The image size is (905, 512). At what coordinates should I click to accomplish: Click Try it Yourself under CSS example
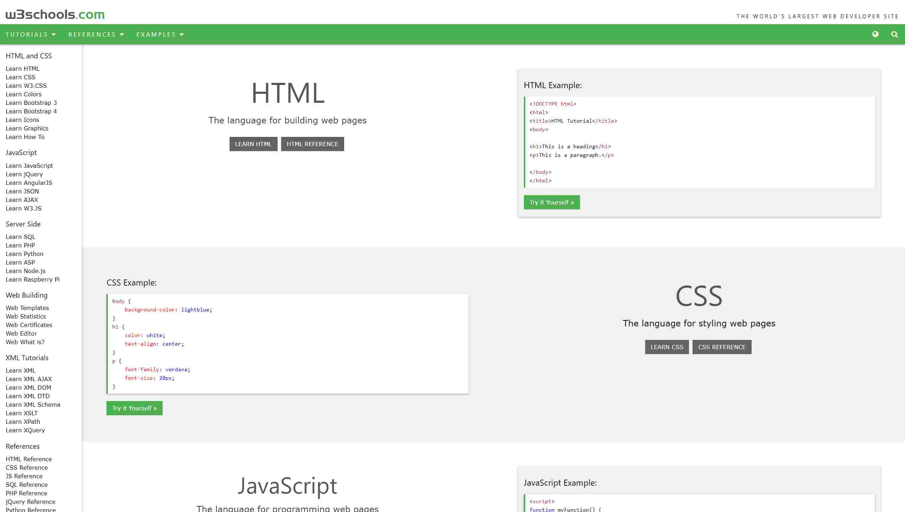[135, 408]
